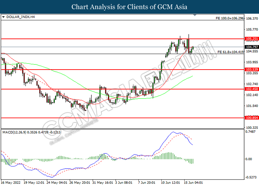The image size is (259, 185).
Task: Click the 10 Jun 12:01 time label
Action: [171, 182]
